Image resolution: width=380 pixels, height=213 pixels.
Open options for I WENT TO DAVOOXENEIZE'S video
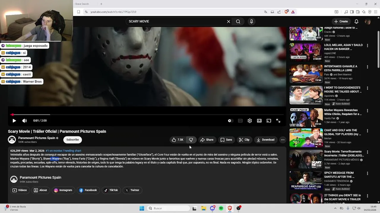[x=368, y=88]
